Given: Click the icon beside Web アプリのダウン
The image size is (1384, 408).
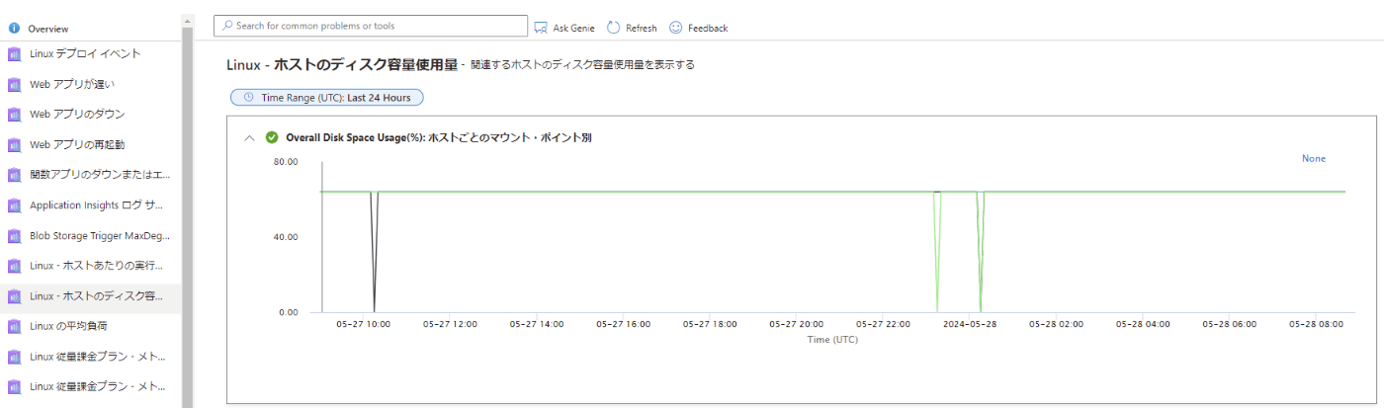Looking at the screenshot, I should pyautogui.click(x=14, y=115).
